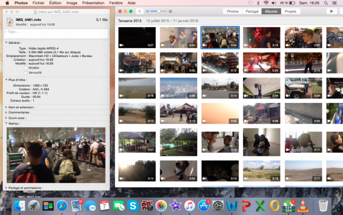Viewport: 343px width, 215px height.
Task: Launch Photo Booth from Dock
Action: pos(147,205)
